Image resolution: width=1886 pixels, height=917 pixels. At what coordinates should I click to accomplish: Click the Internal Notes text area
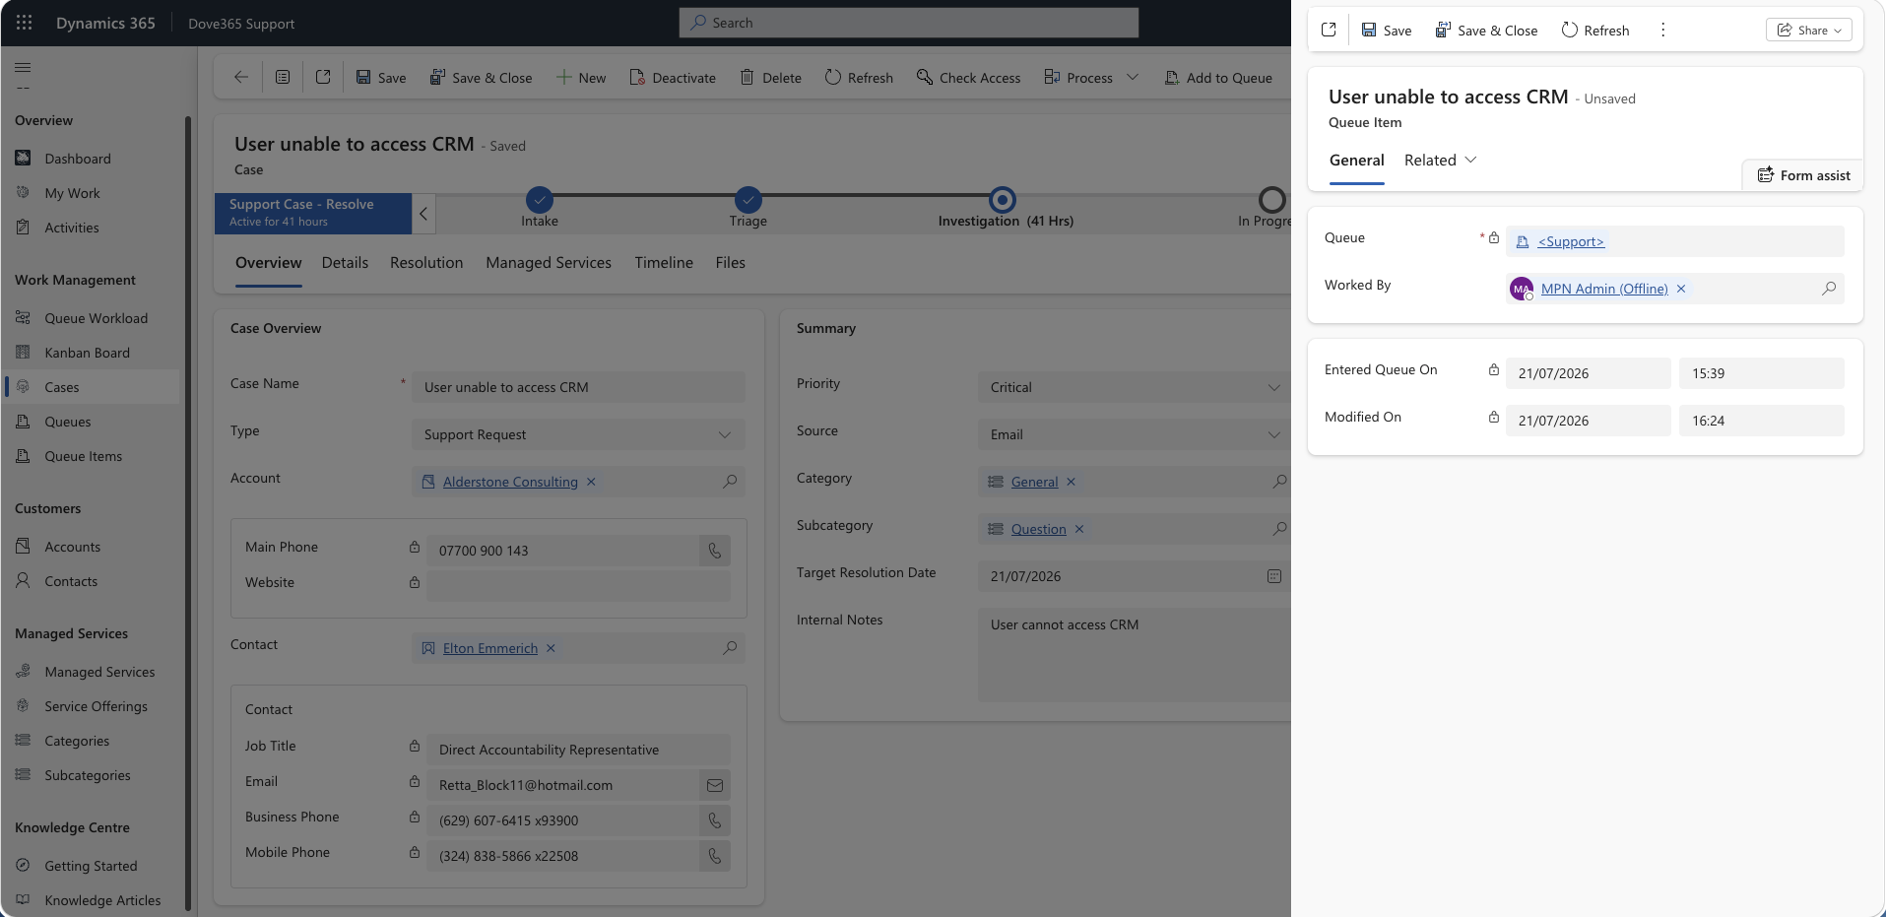point(1135,655)
